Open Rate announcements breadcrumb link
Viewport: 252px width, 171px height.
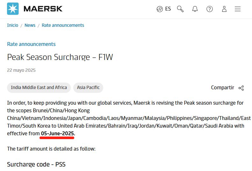pos(63,25)
